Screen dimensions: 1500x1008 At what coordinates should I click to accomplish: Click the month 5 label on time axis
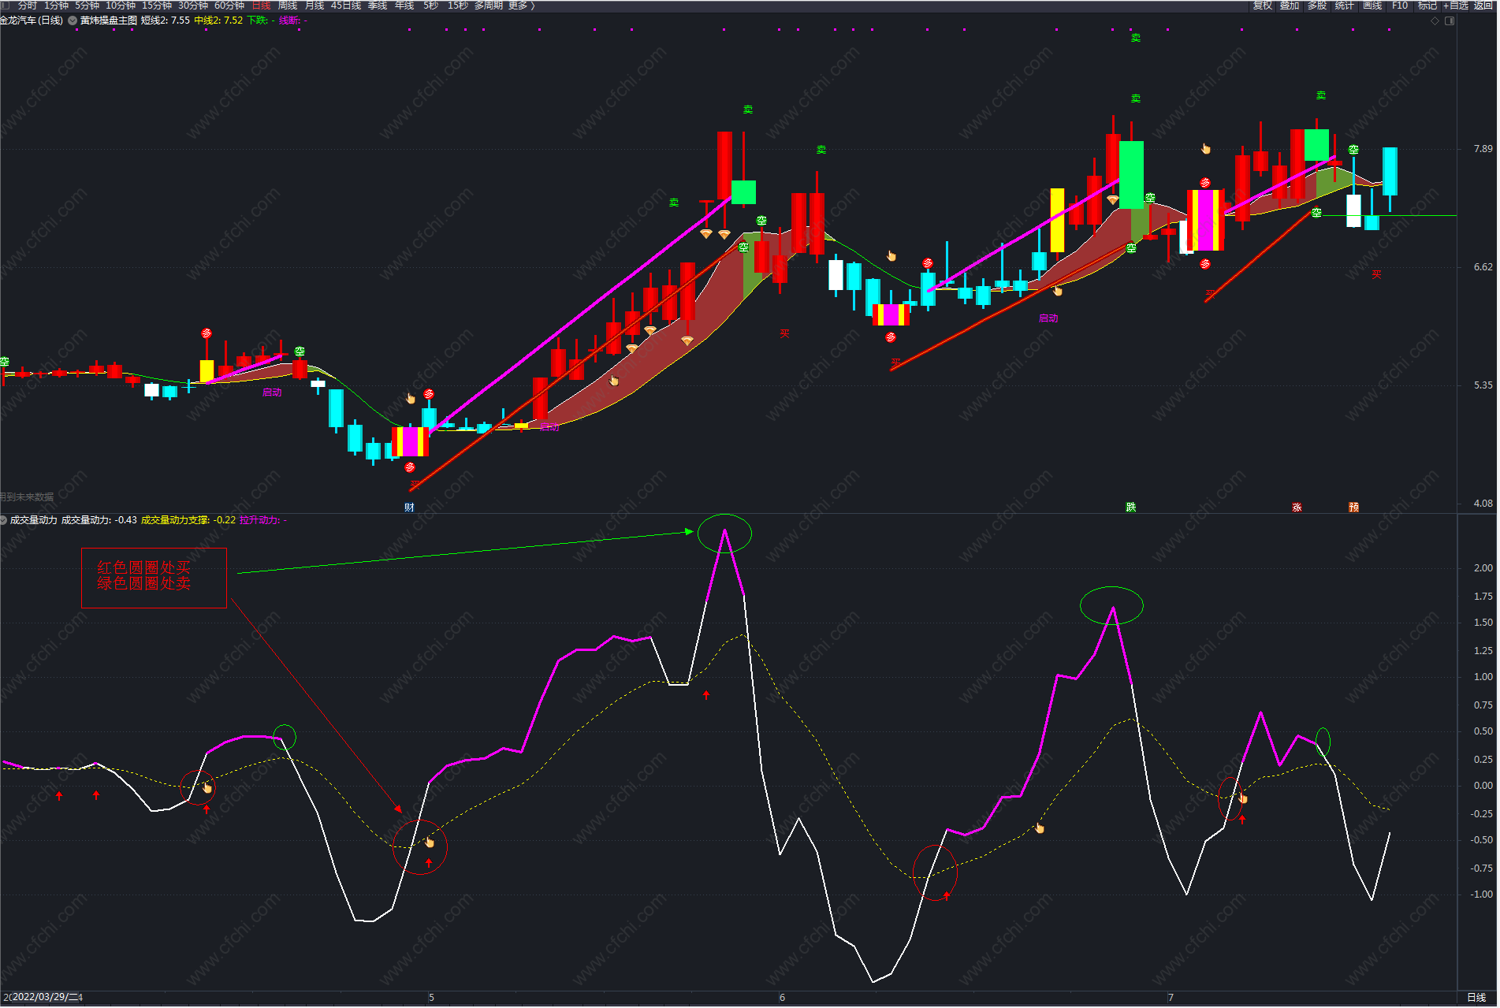(x=431, y=998)
